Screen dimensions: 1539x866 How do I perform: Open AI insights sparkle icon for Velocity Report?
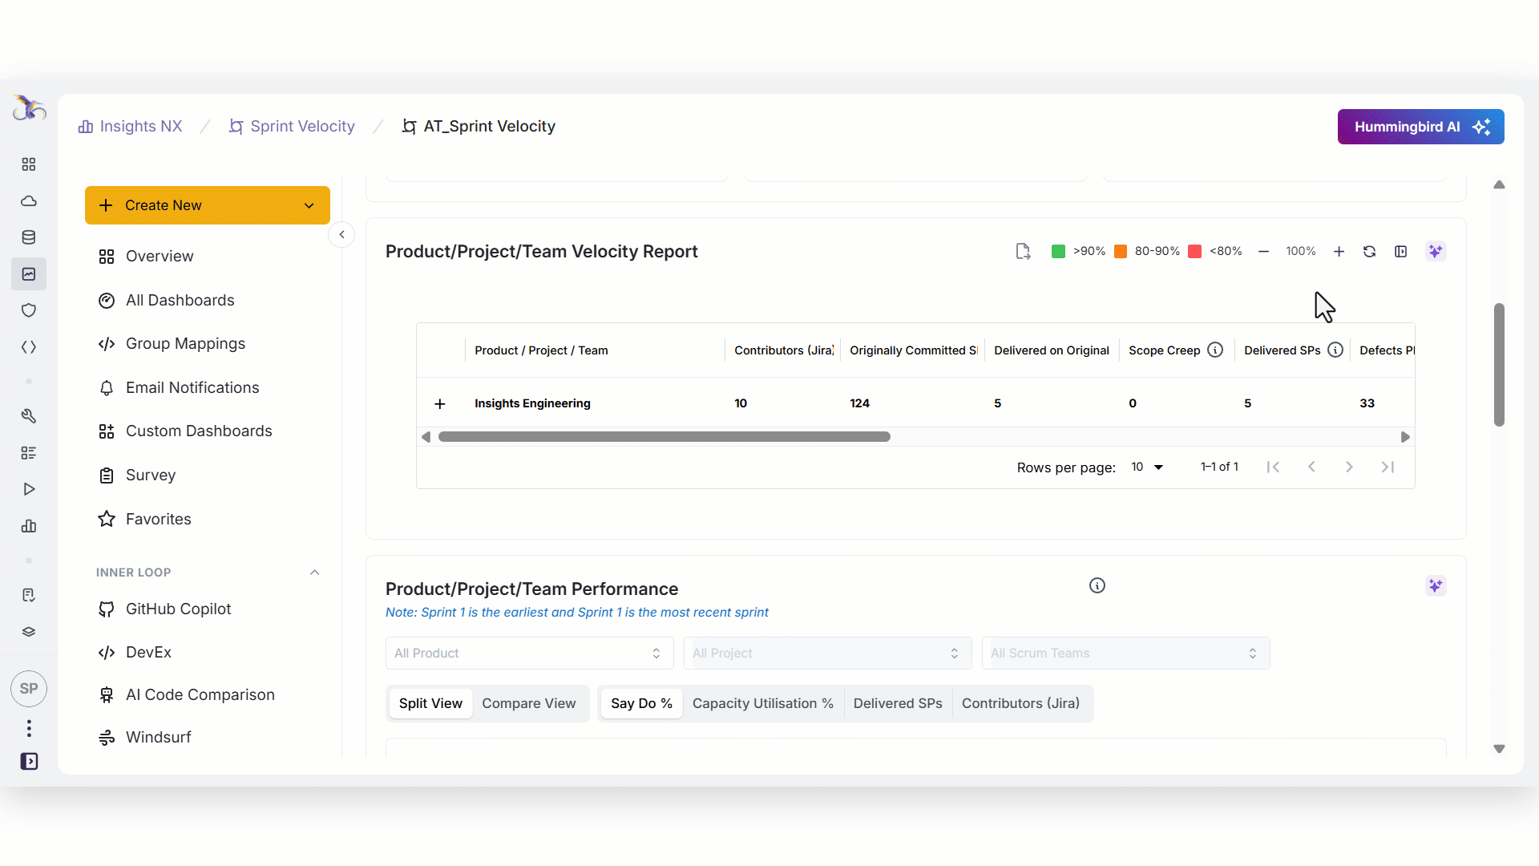(x=1436, y=252)
